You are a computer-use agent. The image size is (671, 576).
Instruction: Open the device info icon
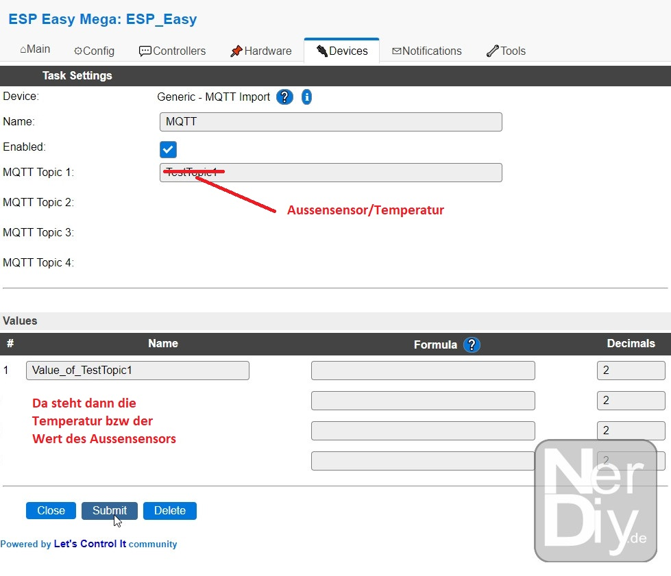(306, 97)
